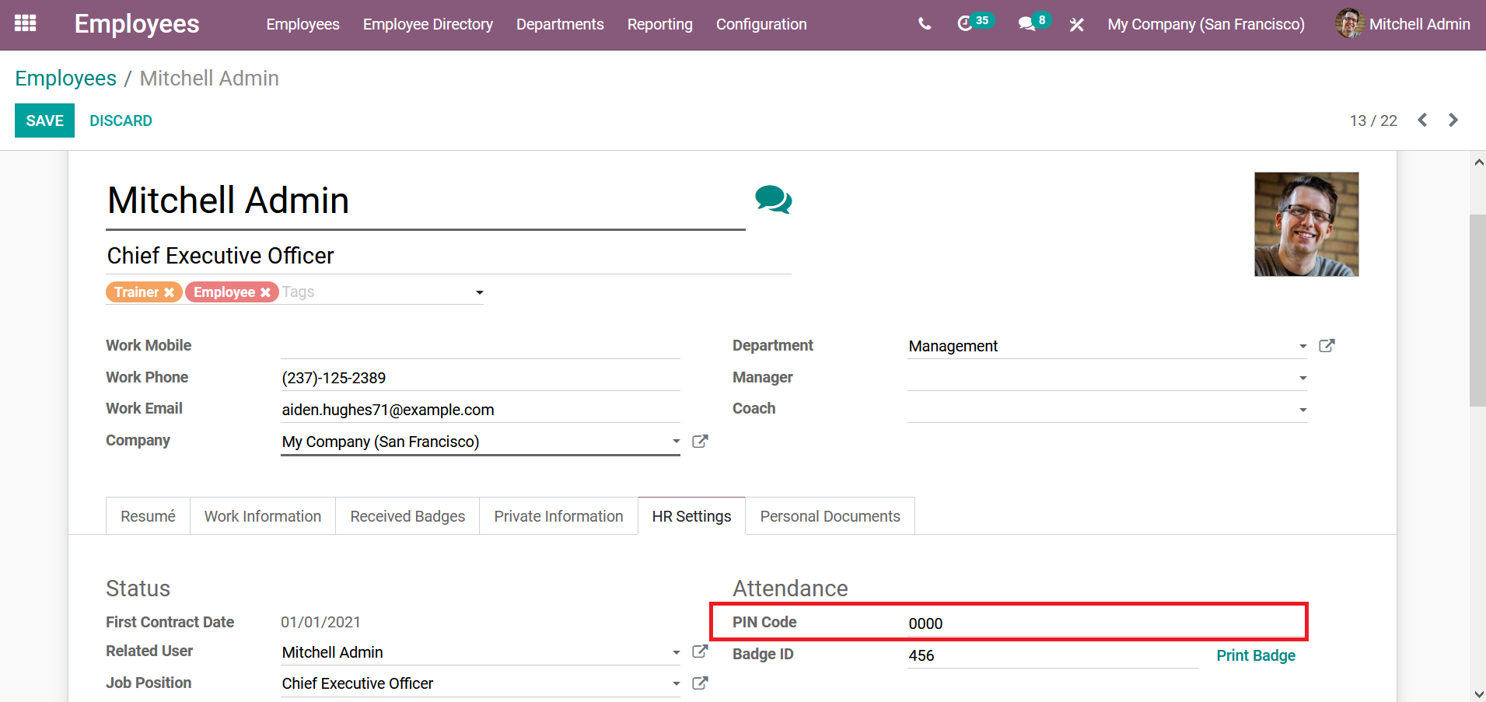Image resolution: width=1486 pixels, height=702 pixels.
Task: Click Mitchell Admin user menu name
Action: [x=1419, y=24]
